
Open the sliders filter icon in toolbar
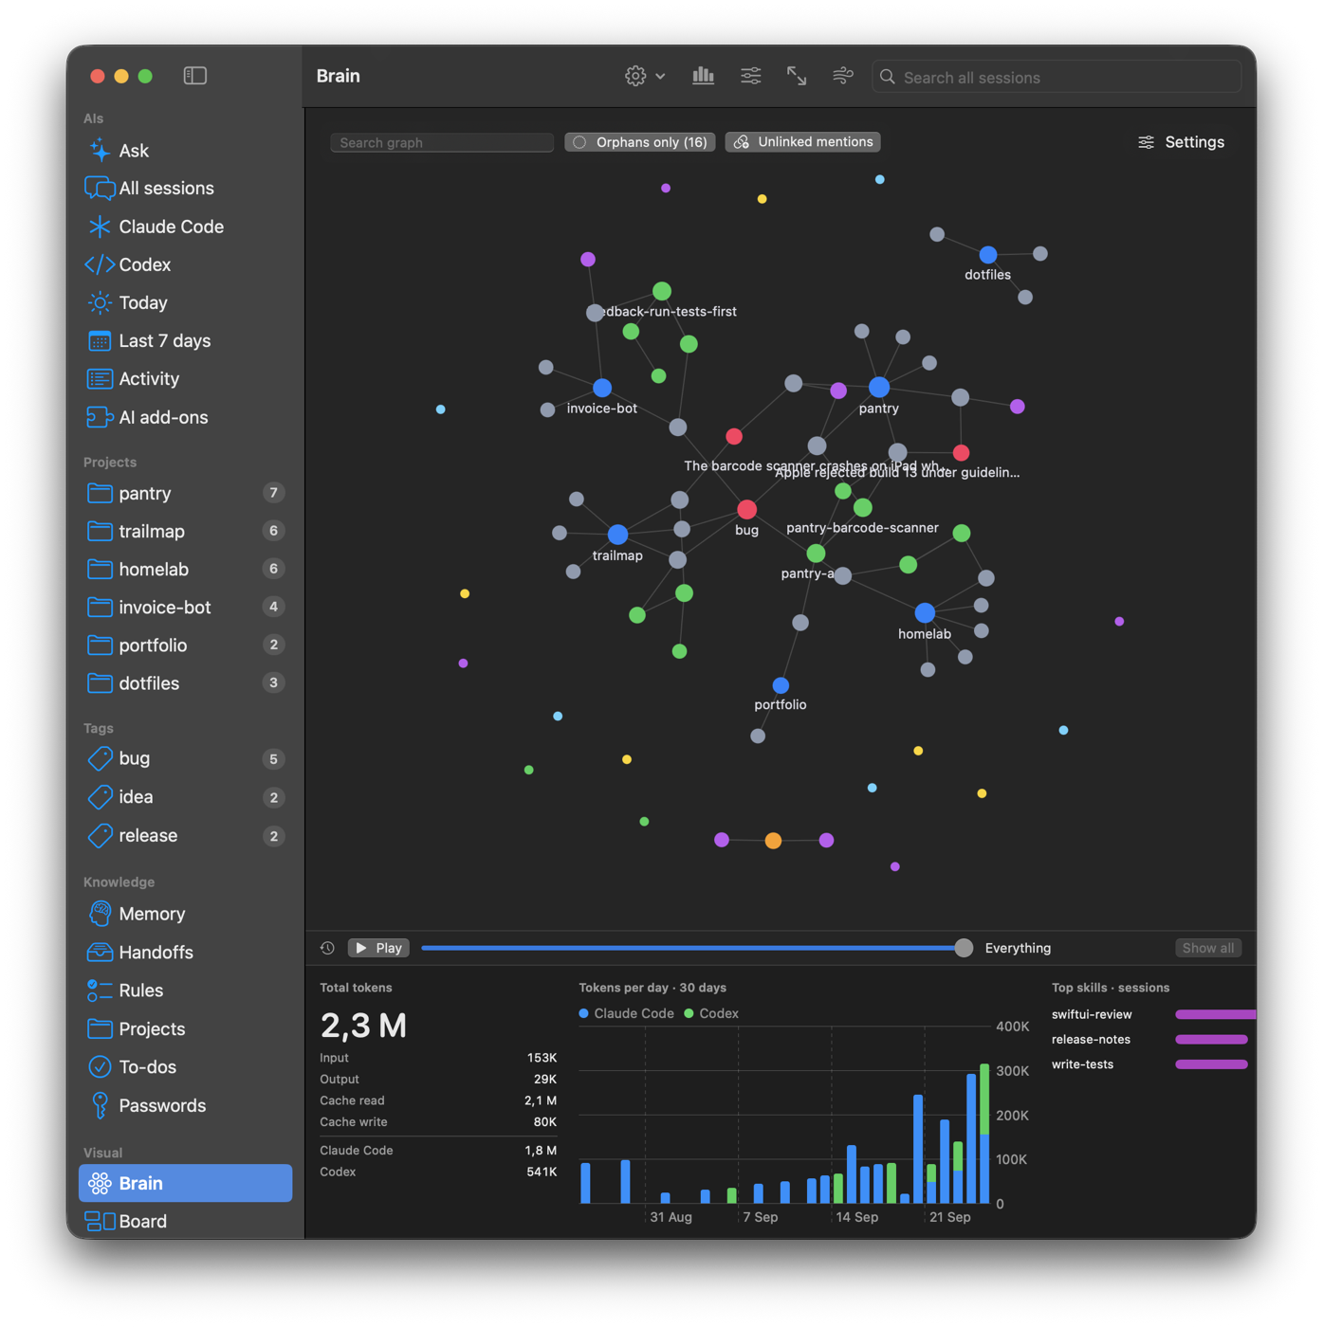point(750,76)
